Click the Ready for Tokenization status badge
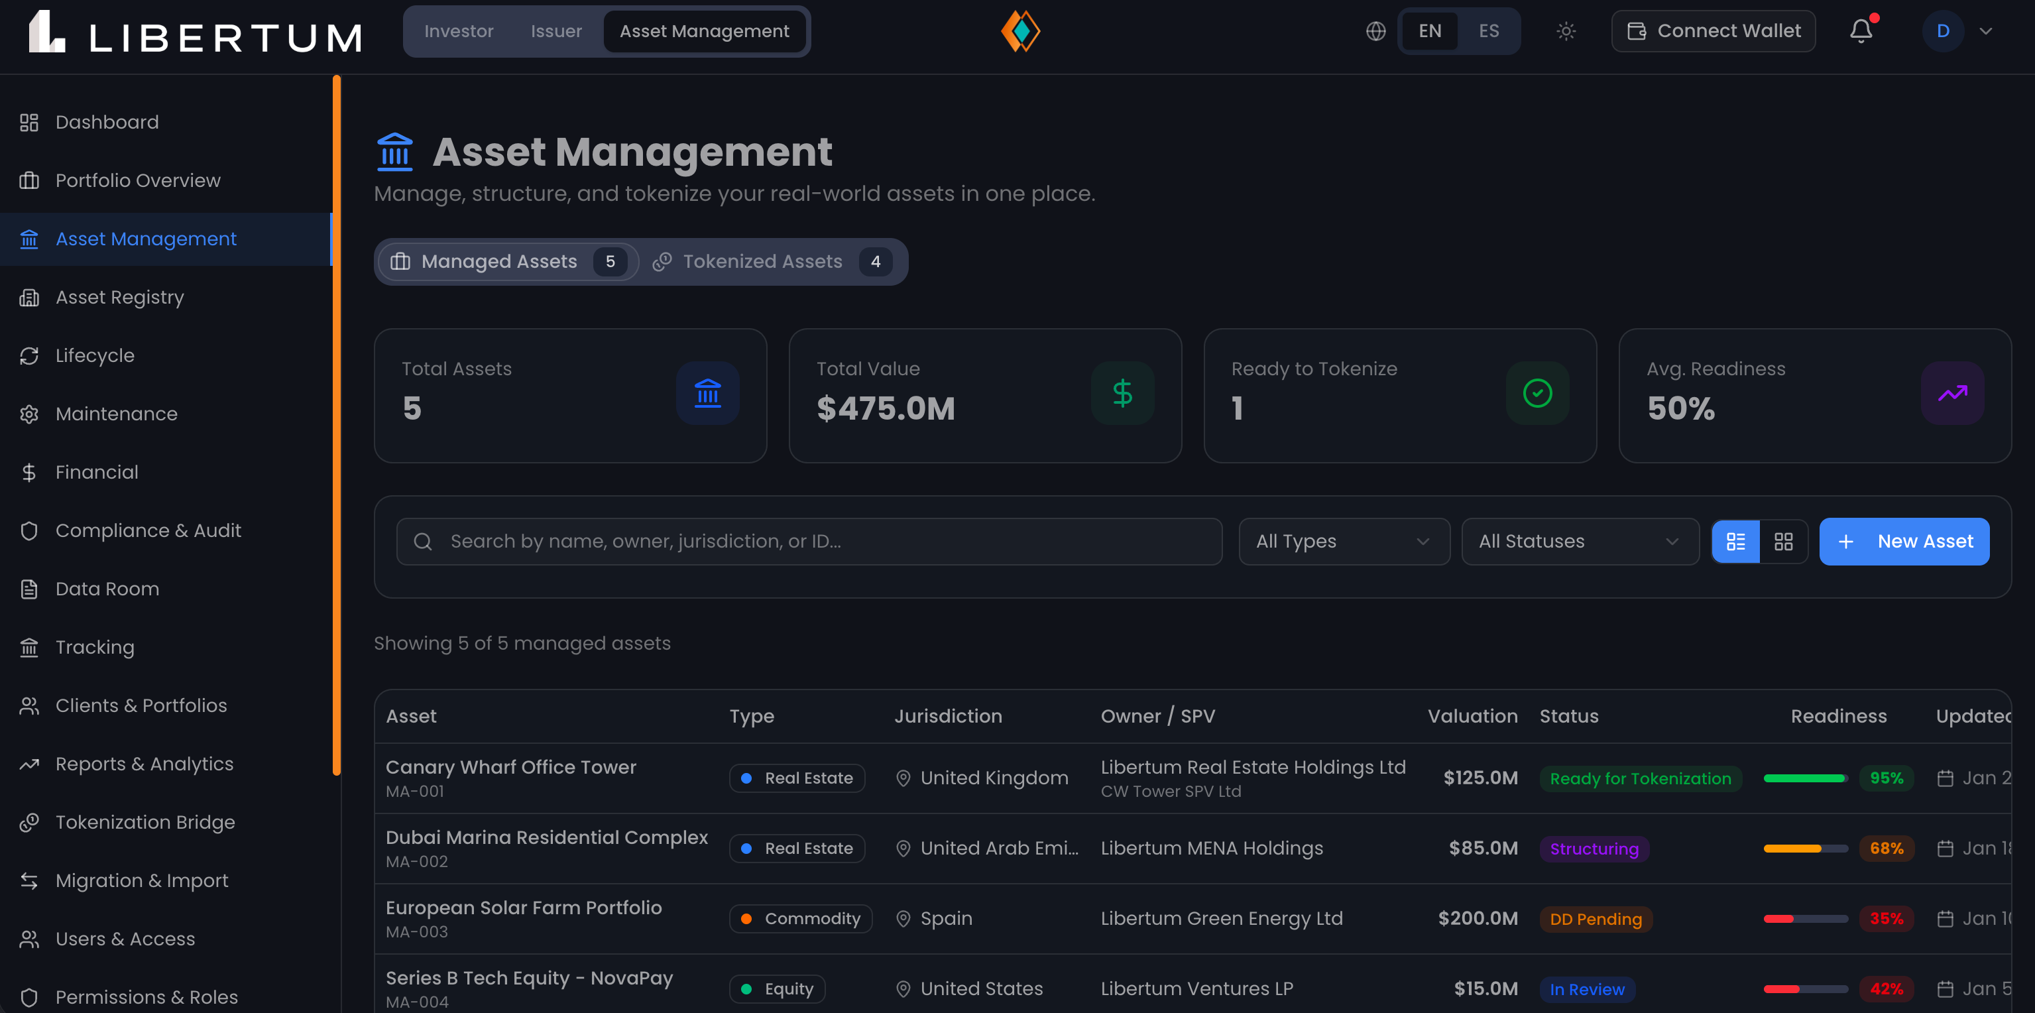The width and height of the screenshot is (2035, 1013). 1640,779
